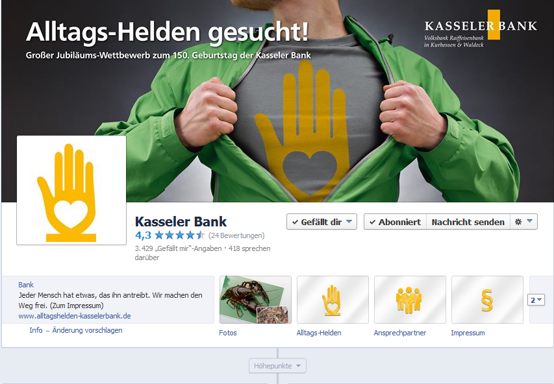Click the Kasseler Bank logo in cover
Image resolution: width=554 pixels, height=384 pixels.
click(481, 29)
